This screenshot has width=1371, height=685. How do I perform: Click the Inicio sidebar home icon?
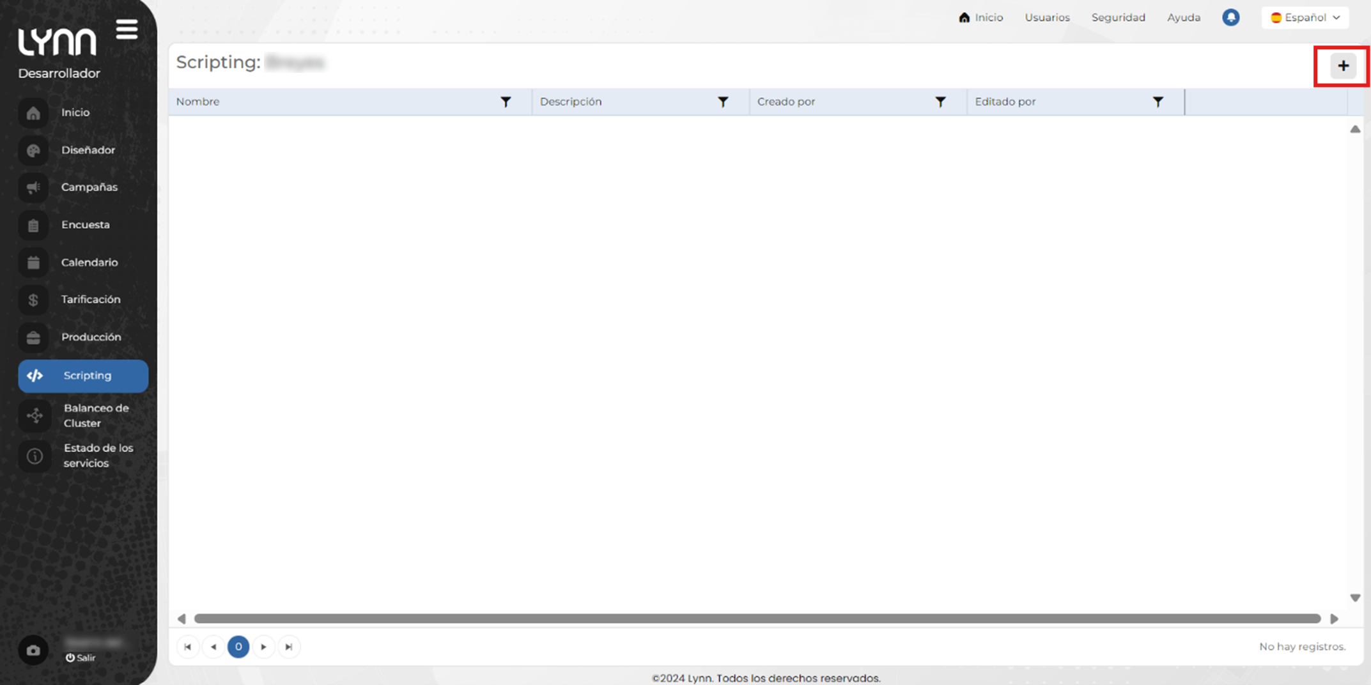coord(33,113)
